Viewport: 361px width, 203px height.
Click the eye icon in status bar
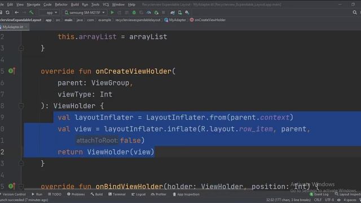[x=338, y=200]
